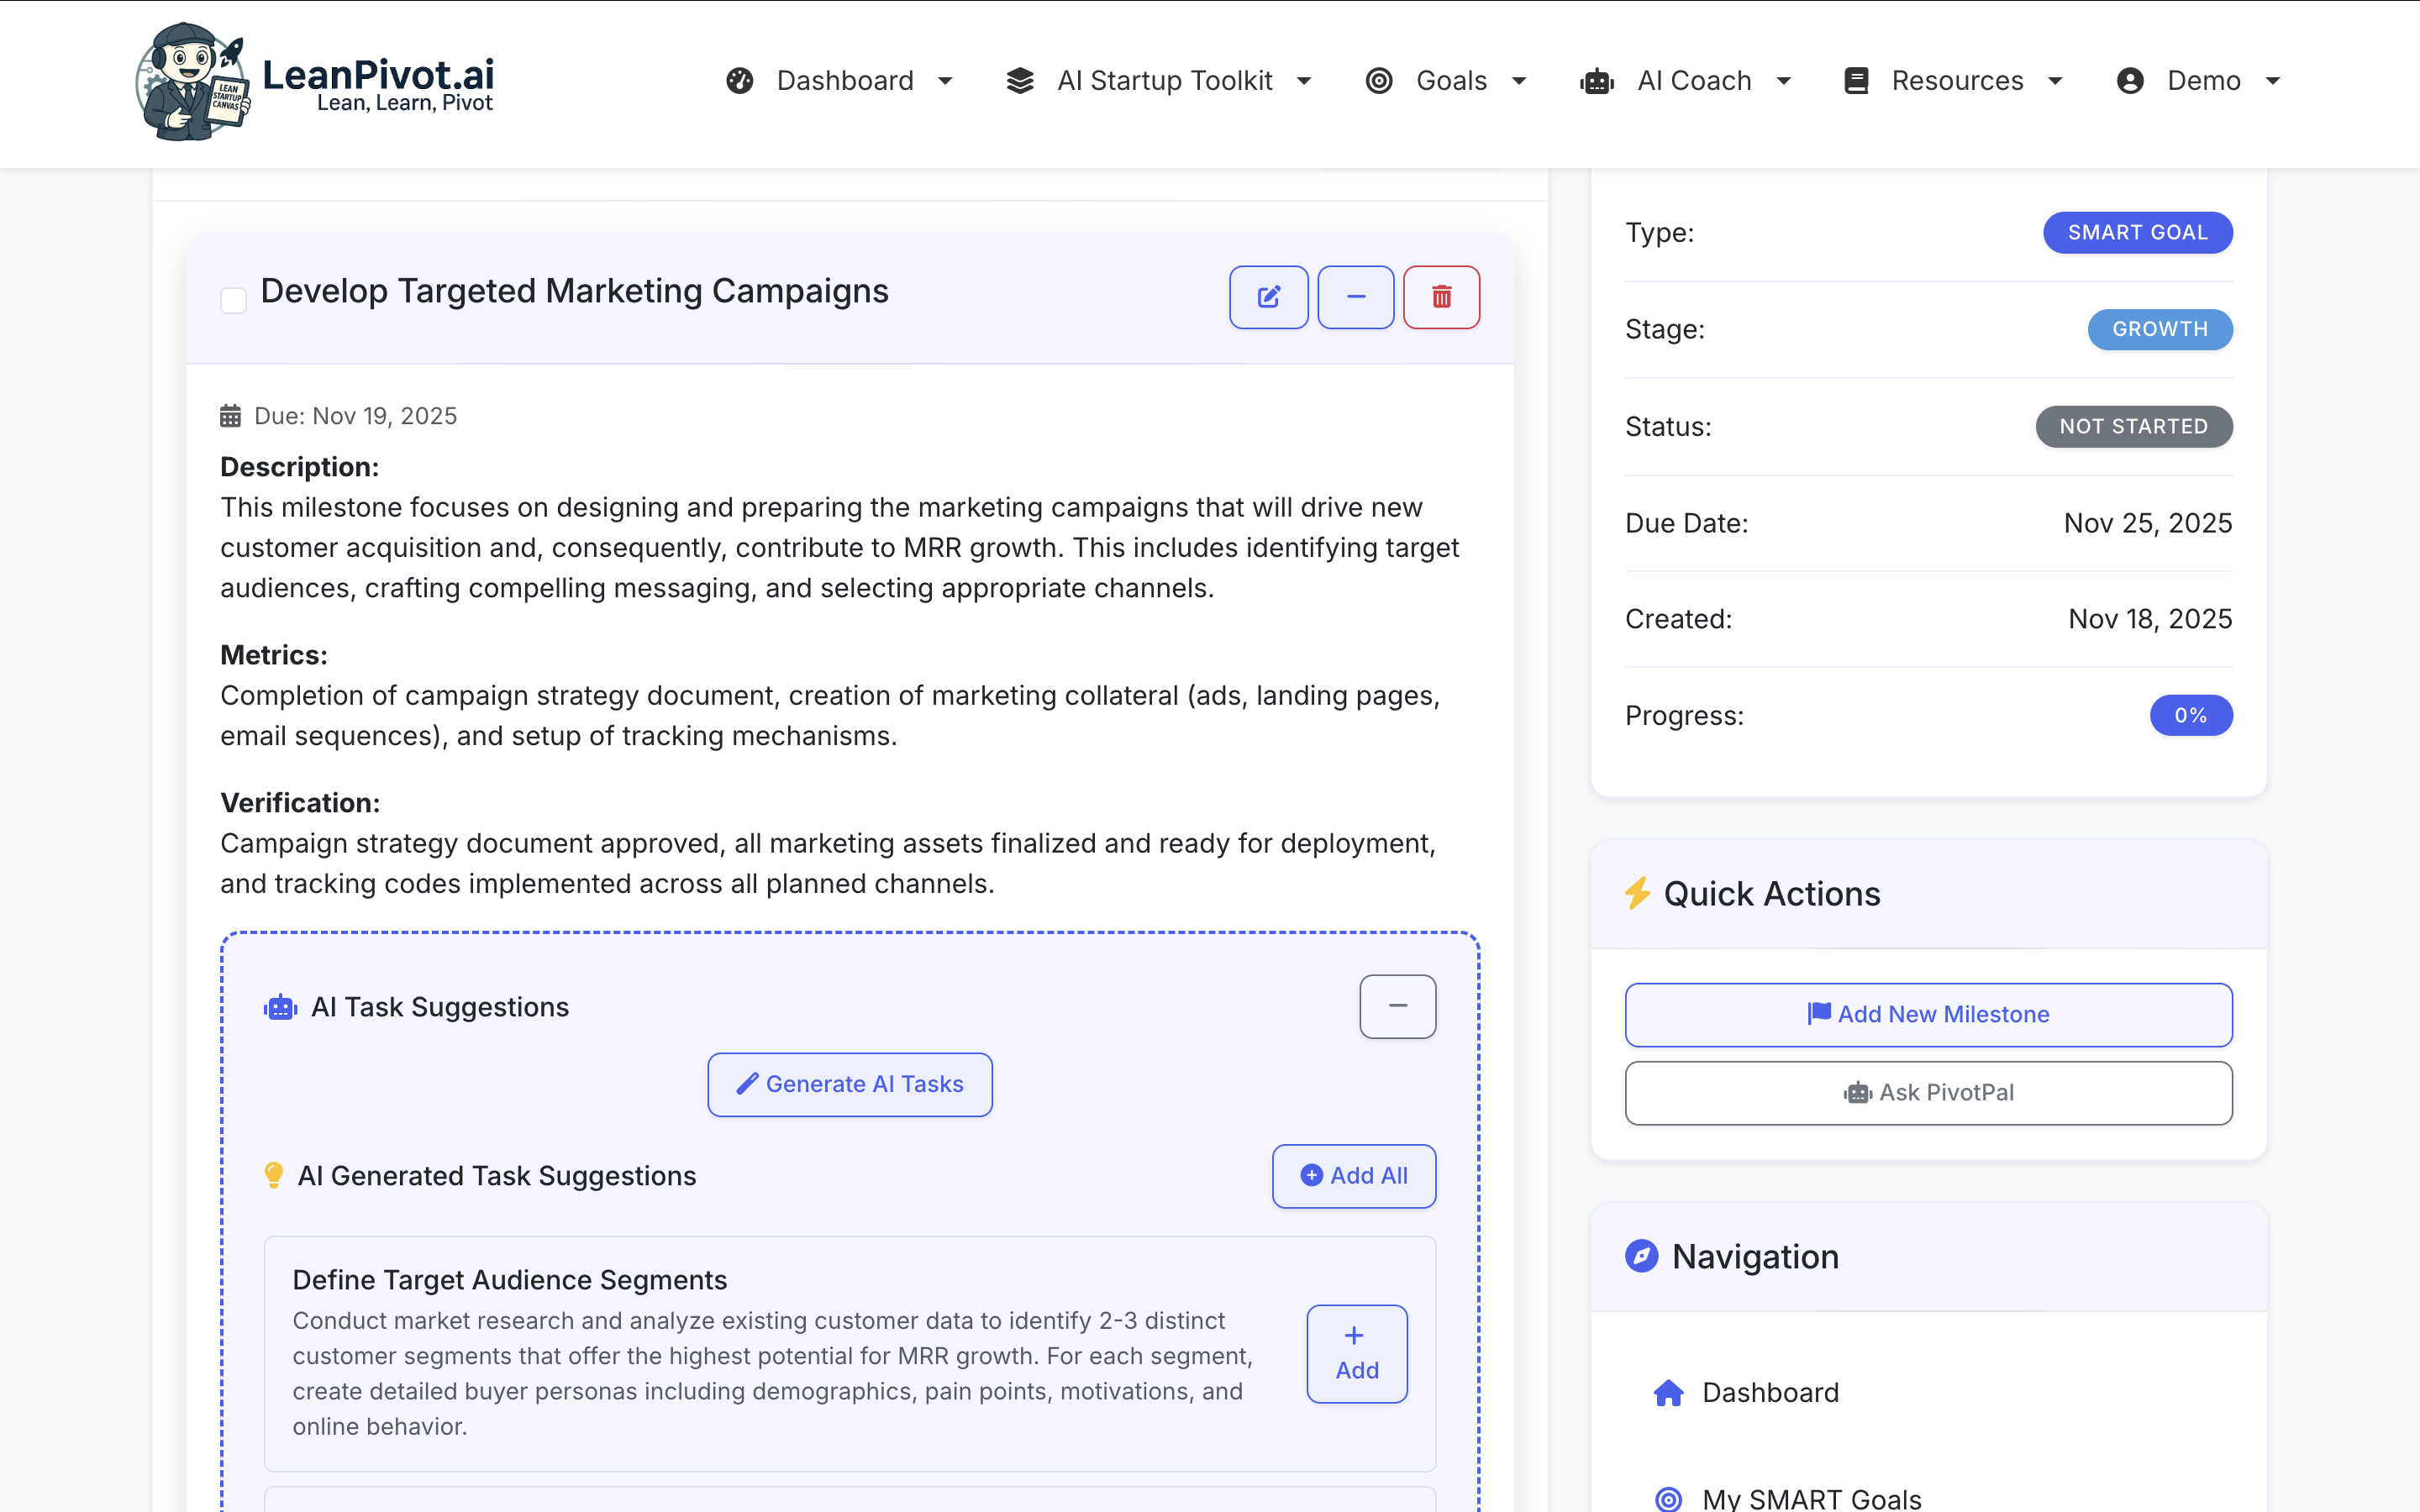Screen dimensions: 2420x1512
Task: Select Goals in the navigation bar
Action: point(1450,80)
